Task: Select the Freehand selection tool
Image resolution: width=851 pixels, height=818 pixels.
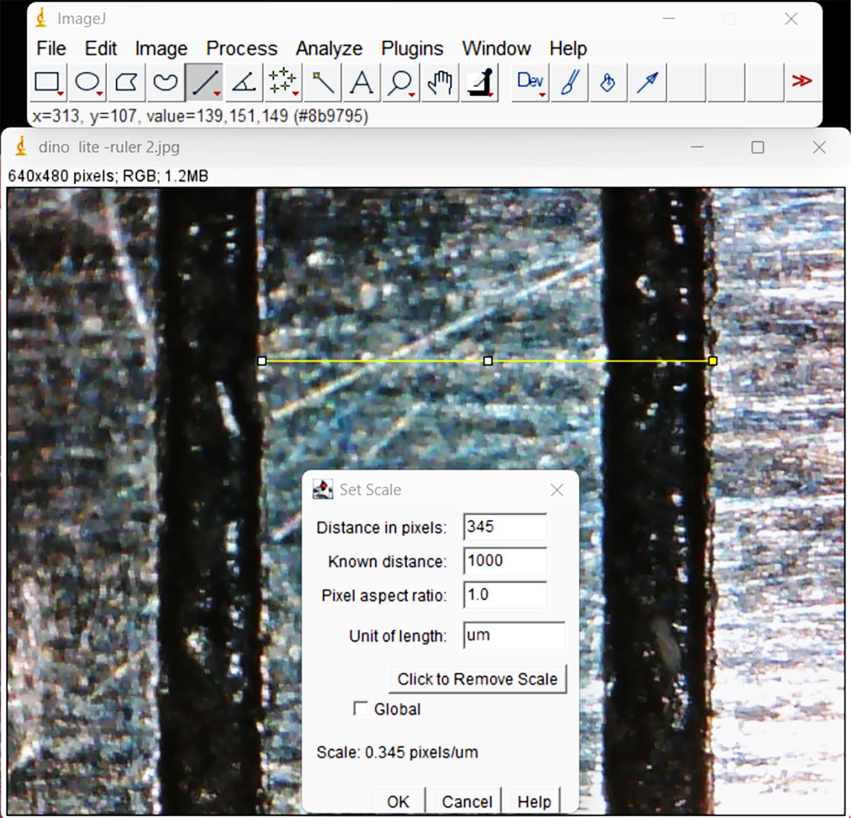Action: coord(165,82)
